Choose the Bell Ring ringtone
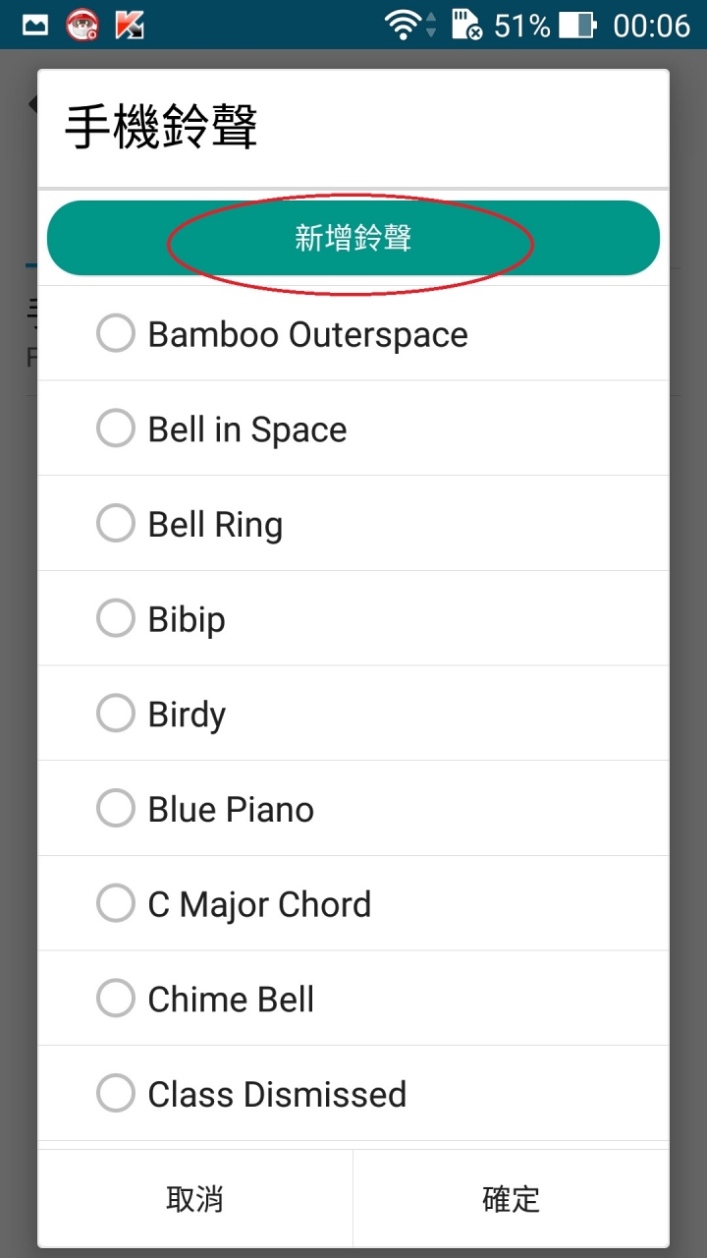This screenshot has height=1258, width=707. point(353,524)
